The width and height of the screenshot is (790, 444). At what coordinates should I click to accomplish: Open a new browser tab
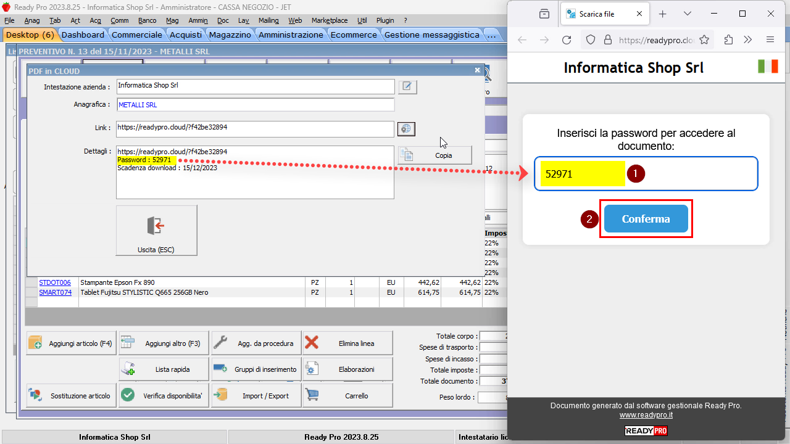coord(663,14)
